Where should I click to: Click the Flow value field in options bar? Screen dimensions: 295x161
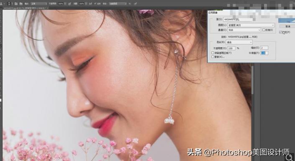(82, 4)
